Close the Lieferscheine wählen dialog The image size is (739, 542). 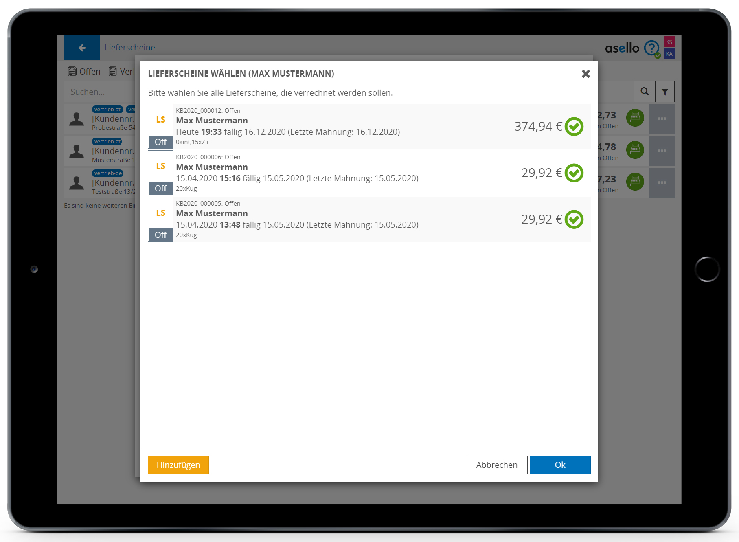[x=585, y=74]
